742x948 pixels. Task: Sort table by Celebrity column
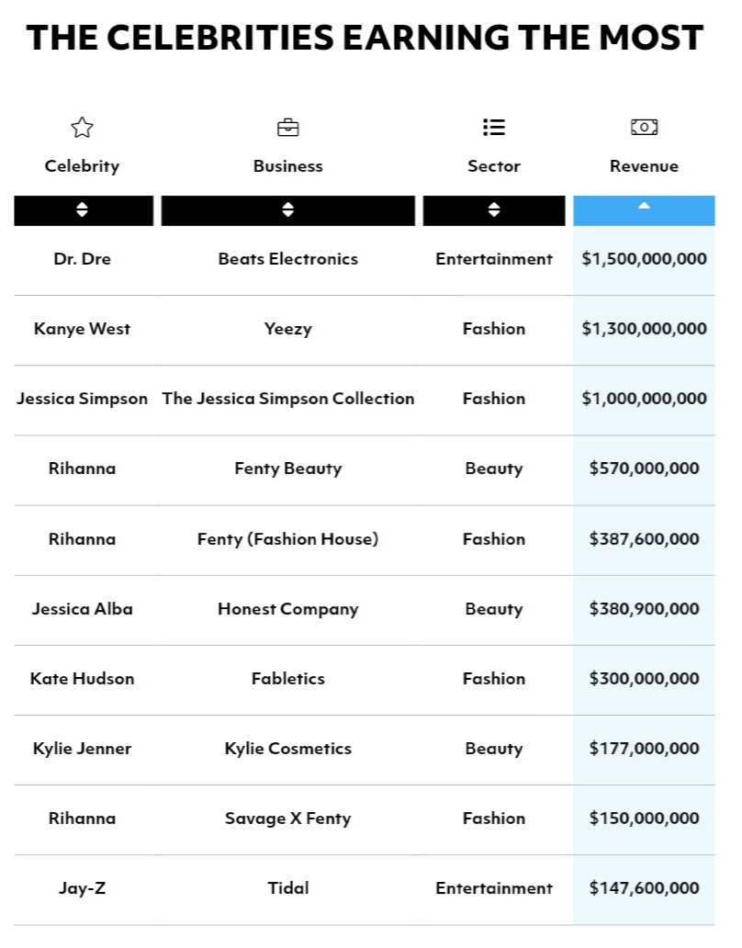pos(84,210)
